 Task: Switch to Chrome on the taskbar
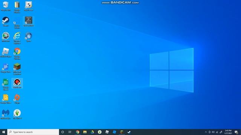tap(78, 132)
